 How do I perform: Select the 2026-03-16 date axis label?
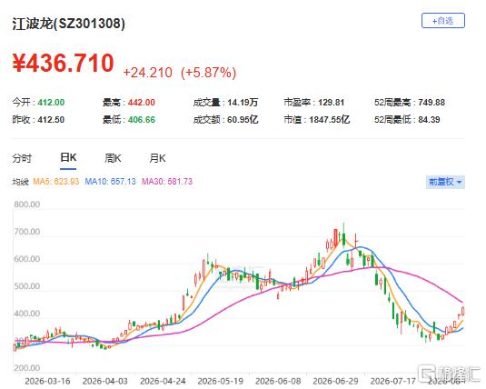coord(47,381)
